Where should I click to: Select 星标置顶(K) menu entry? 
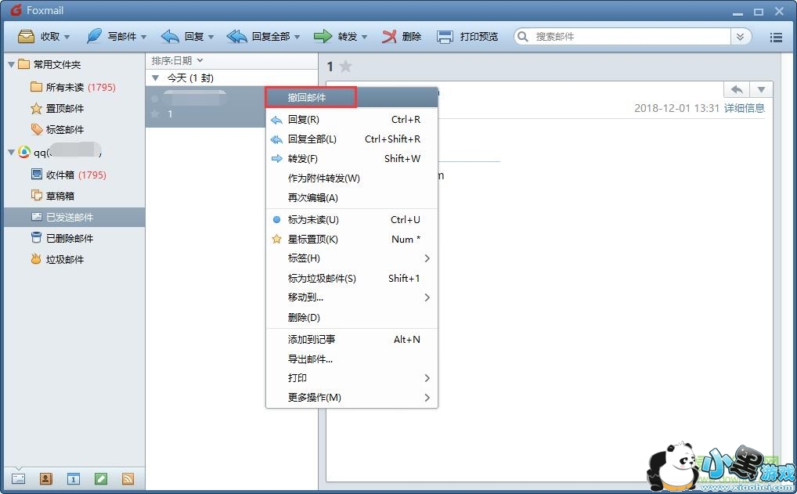tap(352, 239)
